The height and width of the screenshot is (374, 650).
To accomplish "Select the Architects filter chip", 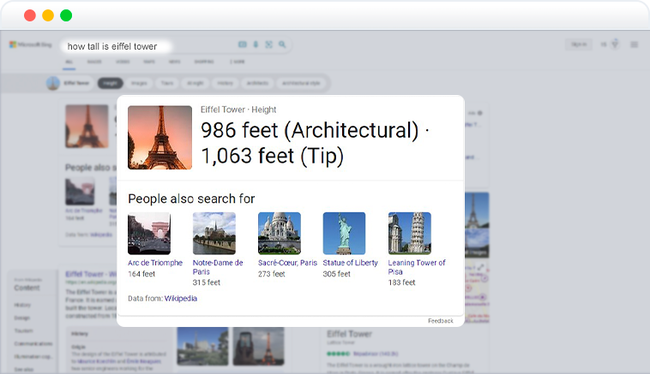I will (257, 83).
